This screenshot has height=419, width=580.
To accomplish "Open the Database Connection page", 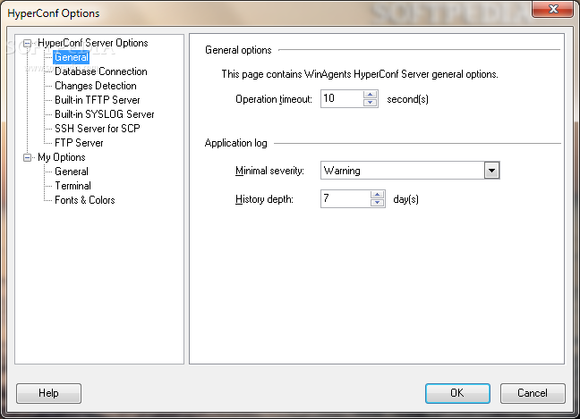I will [x=100, y=71].
